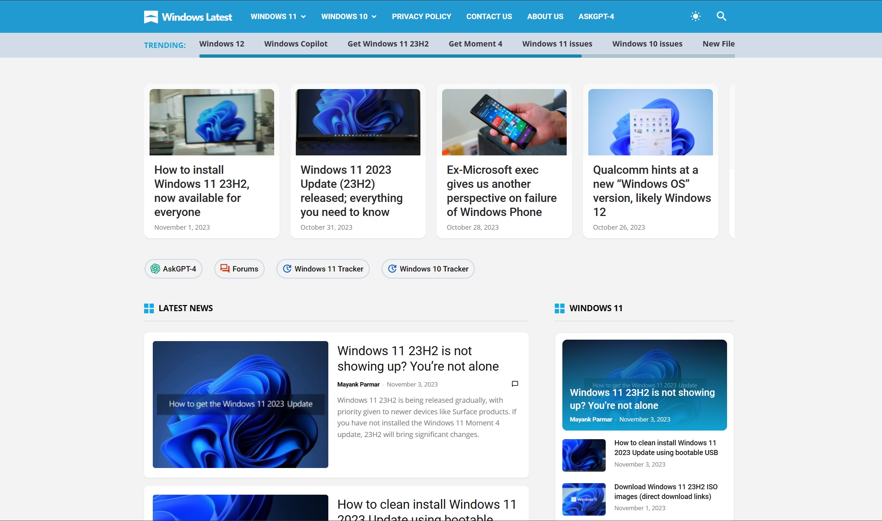Expand the Windows 11 dropdown menu
The height and width of the screenshot is (521, 882).
278,17
